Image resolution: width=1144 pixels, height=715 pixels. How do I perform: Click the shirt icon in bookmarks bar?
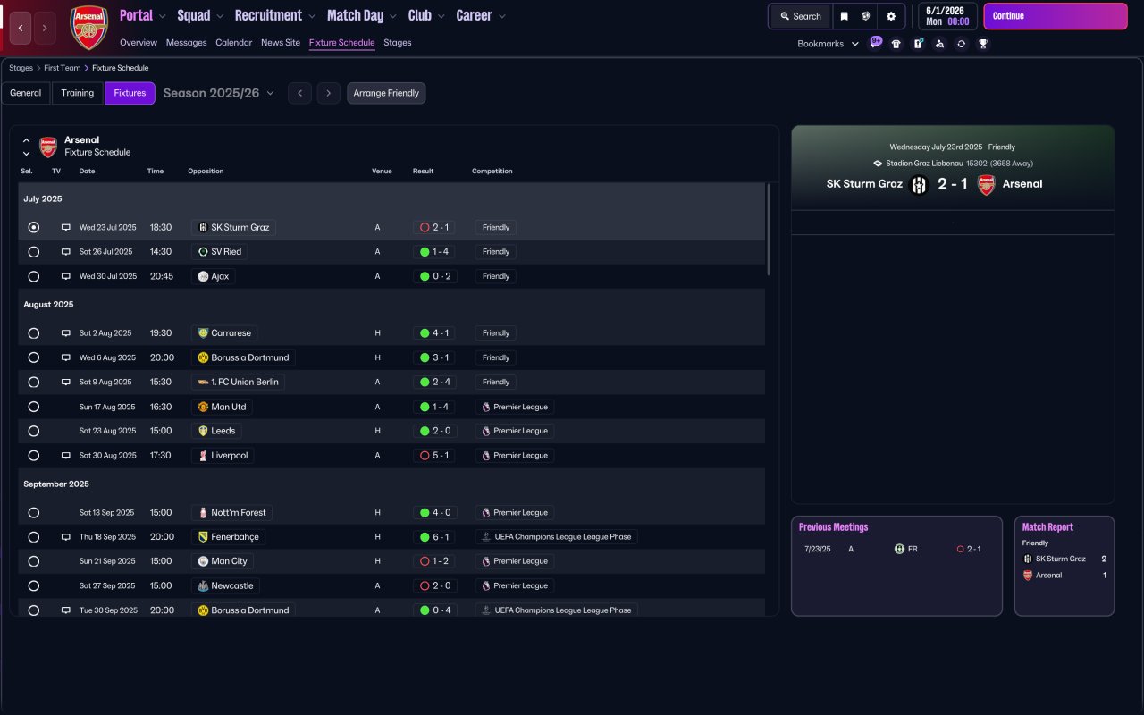pyautogui.click(x=896, y=44)
